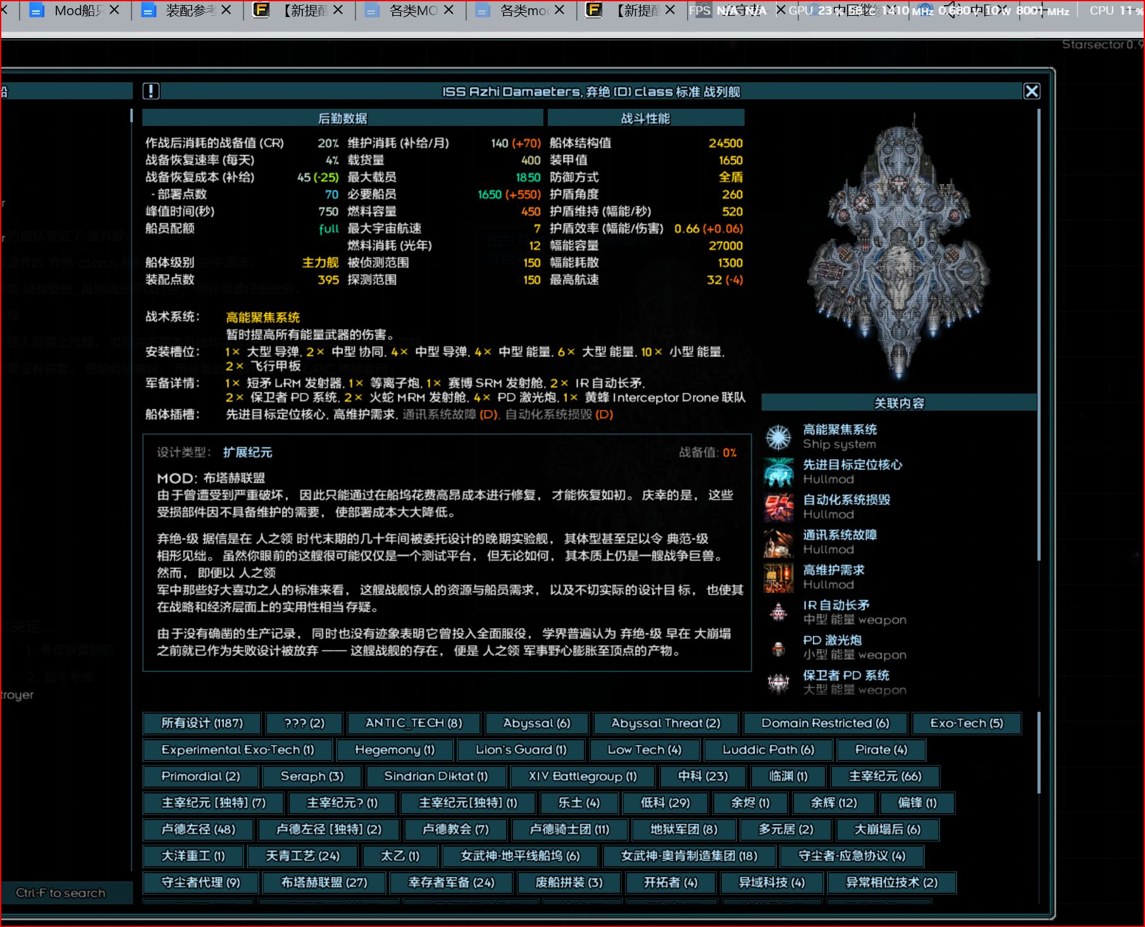Click the IR 自动长矛 weapon icon

point(779,613)
